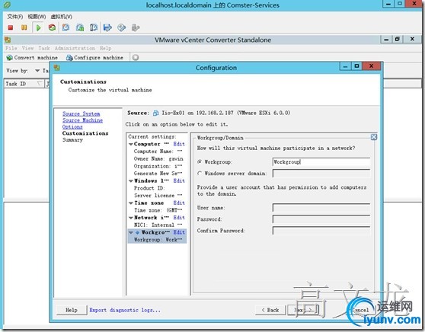Image resolution: width=425 pixels, height=332 pixels.
Task: Open the Converter View menu
Action: coord(27,48)
